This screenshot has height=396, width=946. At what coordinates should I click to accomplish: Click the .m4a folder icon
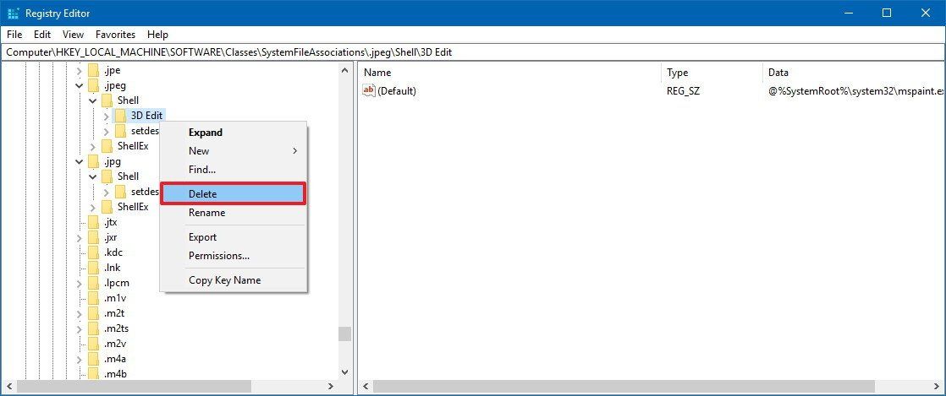[93, 360]
